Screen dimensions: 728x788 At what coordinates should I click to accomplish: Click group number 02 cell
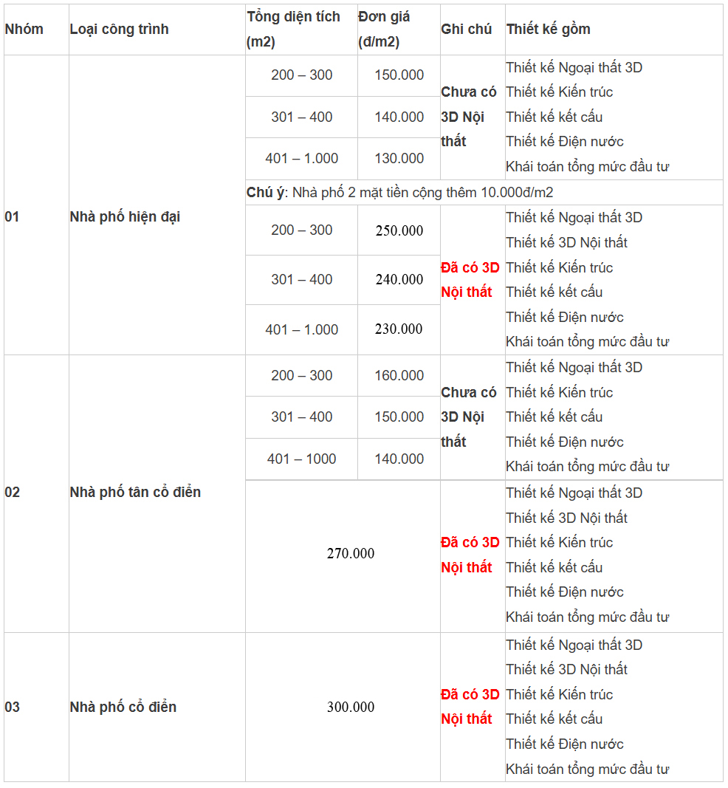(x=13, y=493)
